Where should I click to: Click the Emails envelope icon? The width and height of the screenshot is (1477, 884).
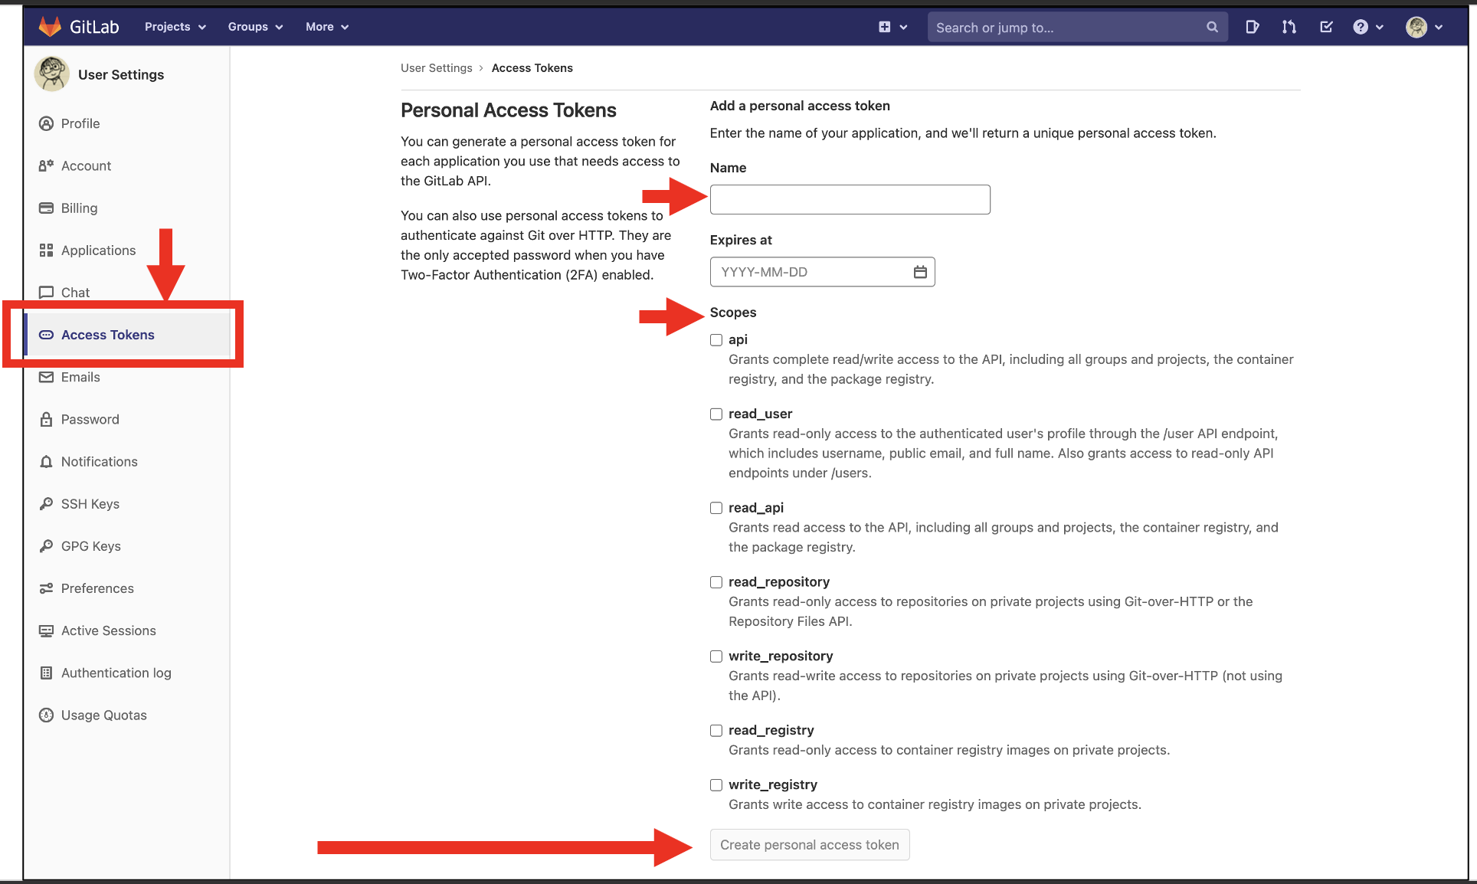coord(46,377)
